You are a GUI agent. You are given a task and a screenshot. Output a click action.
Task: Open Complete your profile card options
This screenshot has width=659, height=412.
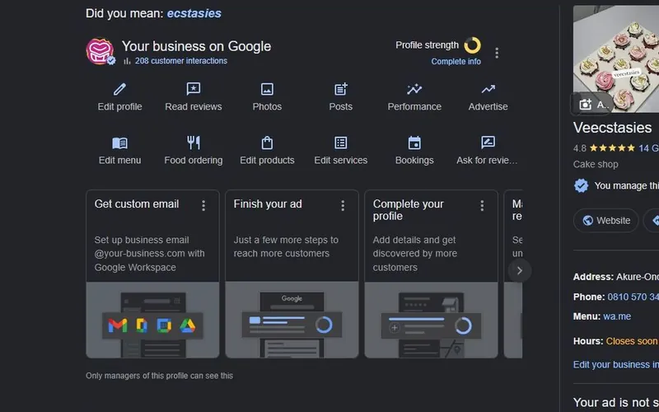(x=482, y=205)
